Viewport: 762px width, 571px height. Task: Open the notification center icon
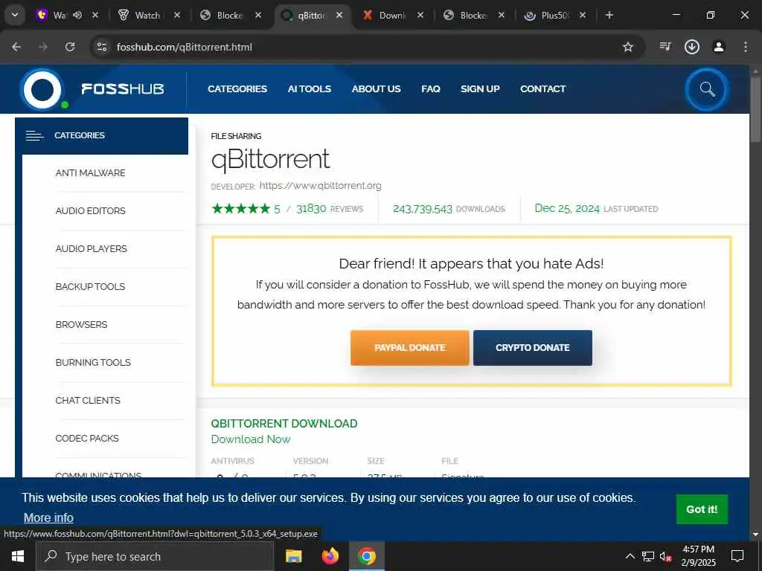737,556
